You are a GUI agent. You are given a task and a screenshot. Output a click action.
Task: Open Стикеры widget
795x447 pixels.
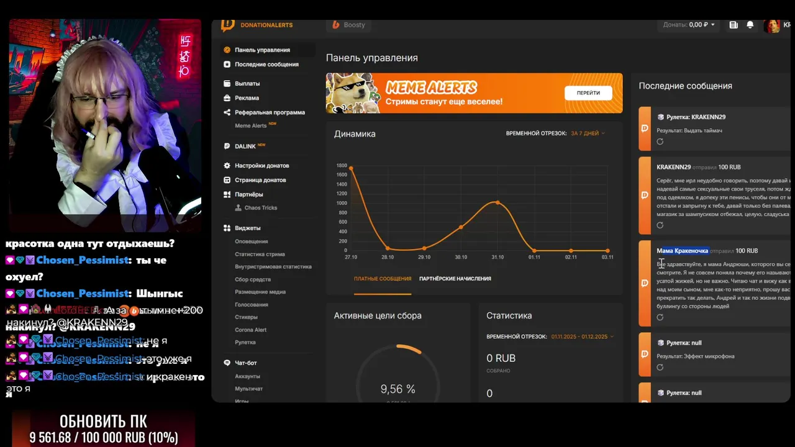pos(246,317)
